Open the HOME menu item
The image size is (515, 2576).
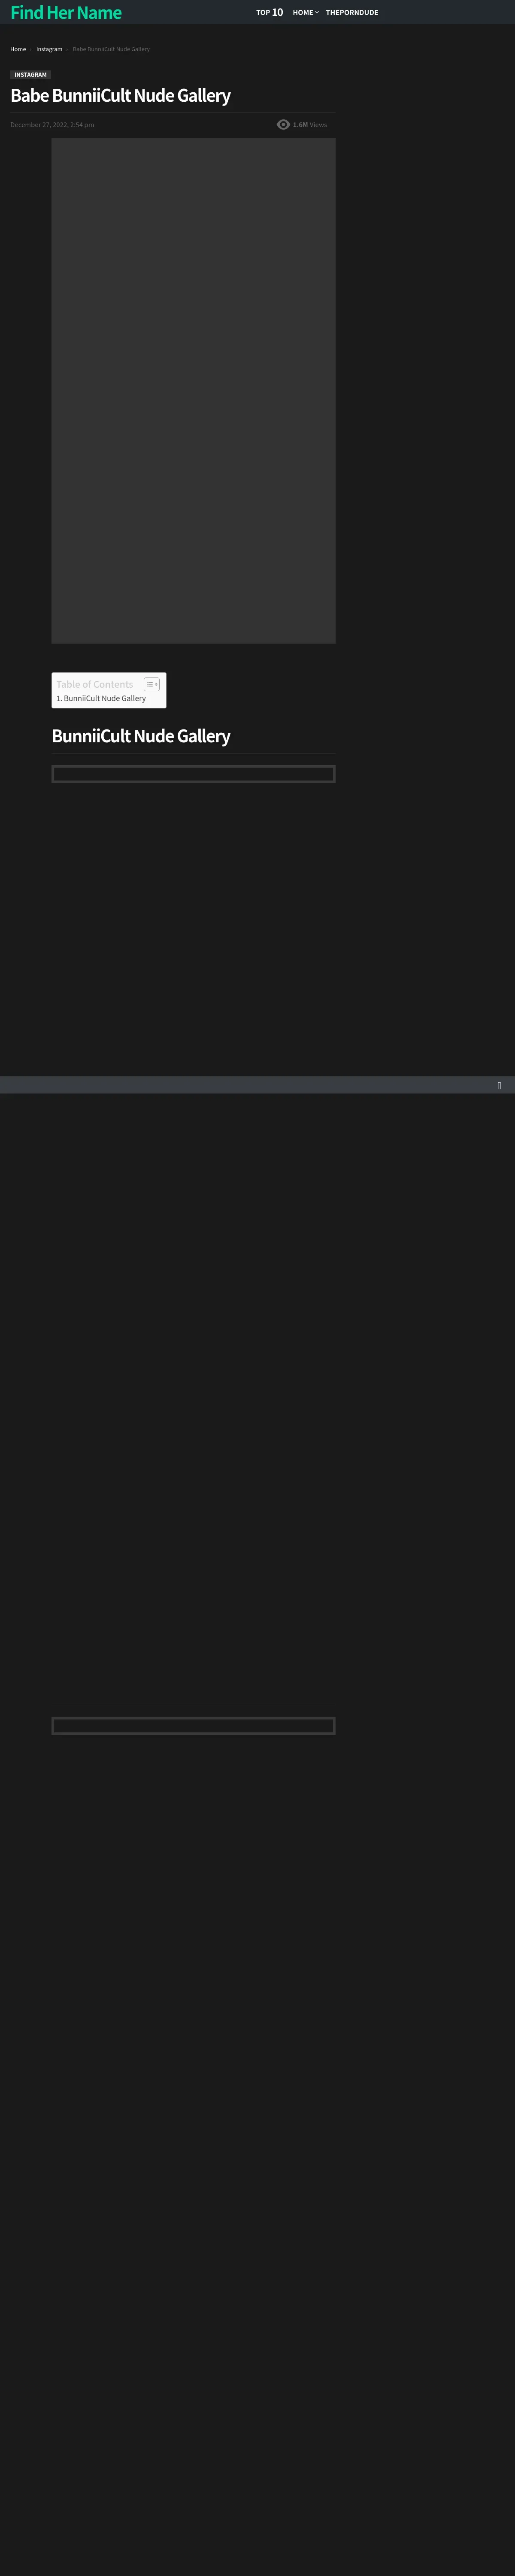303,12
